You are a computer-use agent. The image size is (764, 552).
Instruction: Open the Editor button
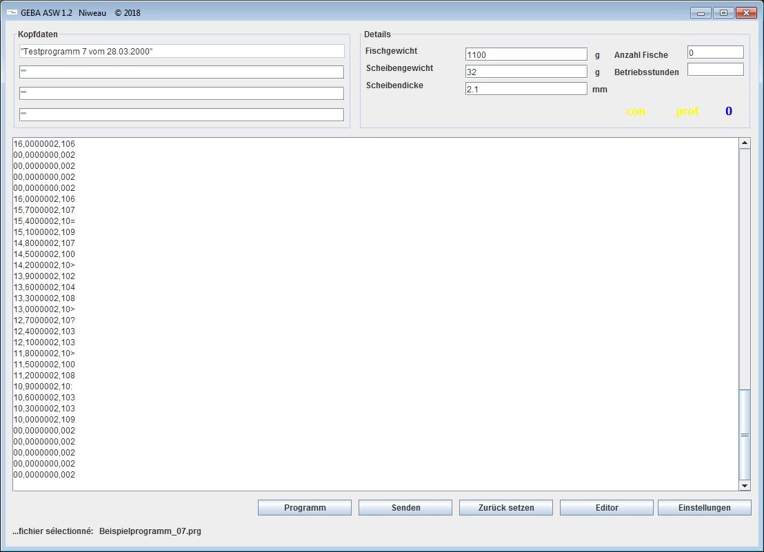pos(607,507)
